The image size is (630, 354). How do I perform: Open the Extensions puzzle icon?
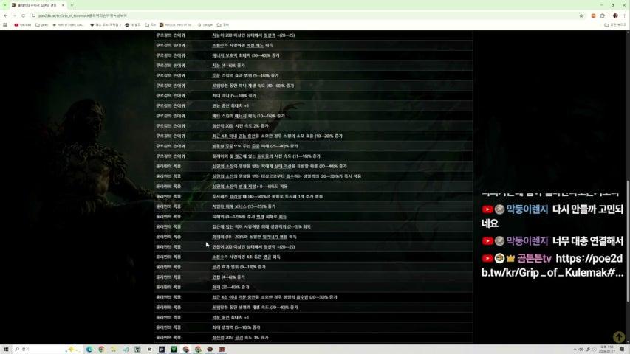[603, 15]
